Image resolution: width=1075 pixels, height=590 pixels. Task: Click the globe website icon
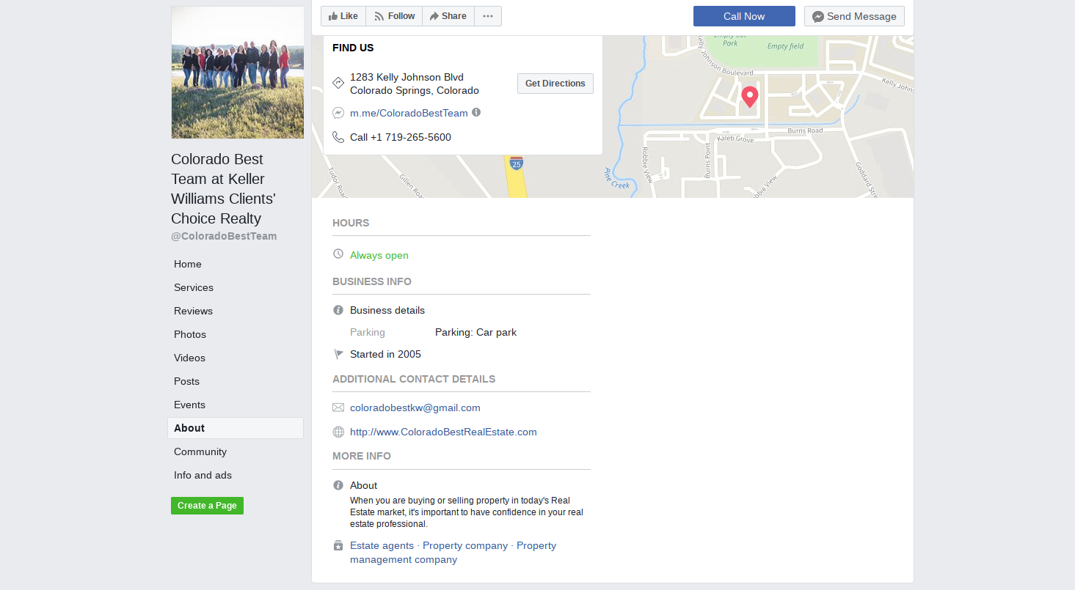click(x=338, y=432)
